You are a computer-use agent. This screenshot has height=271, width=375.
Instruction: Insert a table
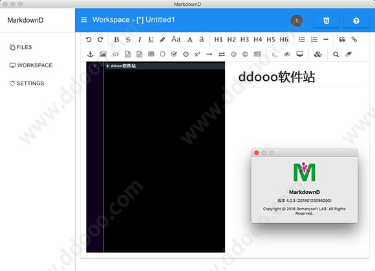click(x=151, y=54)
